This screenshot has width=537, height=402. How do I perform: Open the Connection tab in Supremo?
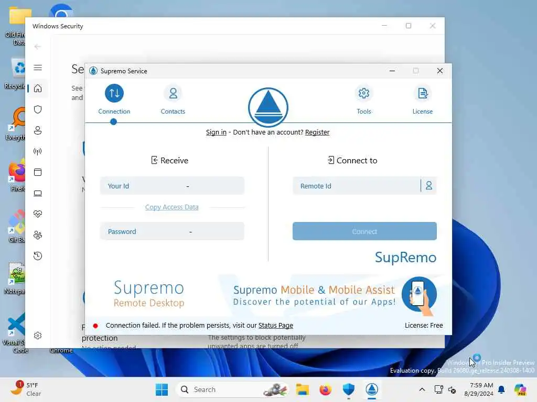pos(114,99)
